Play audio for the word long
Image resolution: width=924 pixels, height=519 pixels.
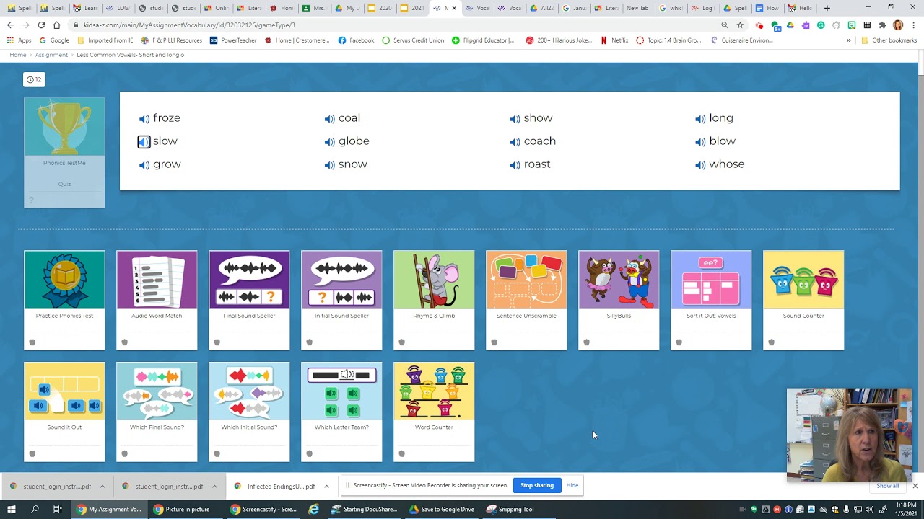point(700,119)
